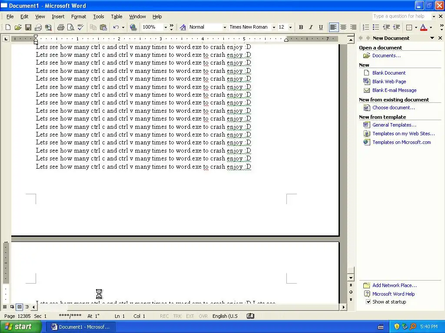The width and height of the screenshot is (445, 333).
Task: Save the document with floppy icon
Action: point(28,27)
